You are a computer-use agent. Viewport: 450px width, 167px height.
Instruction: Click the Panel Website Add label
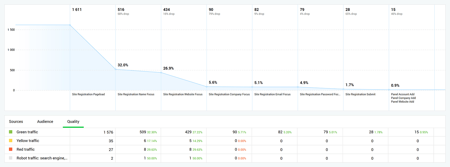pyautogui.click(x=402, y=102)
